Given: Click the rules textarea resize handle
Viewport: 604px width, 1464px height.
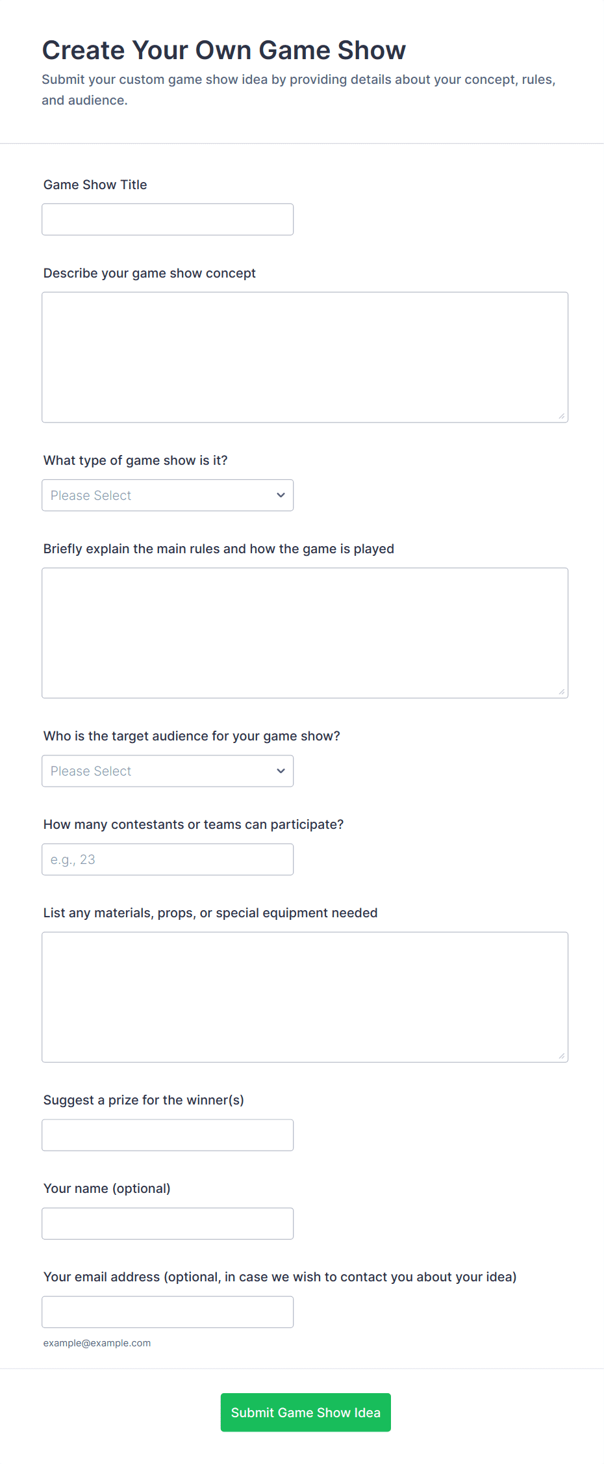Looking at the screenshot, I should point(562,692).
